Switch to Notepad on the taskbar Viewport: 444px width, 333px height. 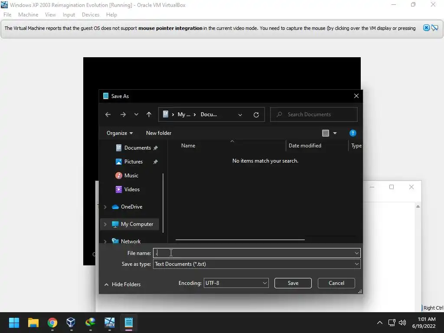[128, 323]
